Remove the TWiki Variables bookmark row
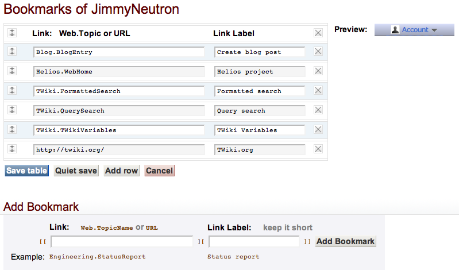This screenshot has width=459, height=274. tap(318, 130)
